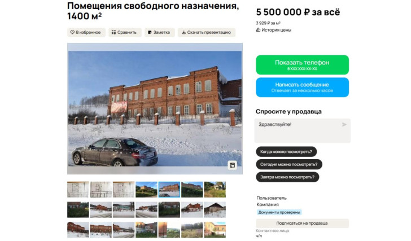Select 'Когда можно посмотреть?' quick question

286,152
